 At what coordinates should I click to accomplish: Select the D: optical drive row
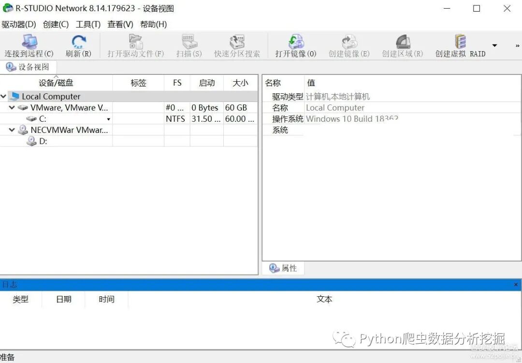(x=129, y=141)
